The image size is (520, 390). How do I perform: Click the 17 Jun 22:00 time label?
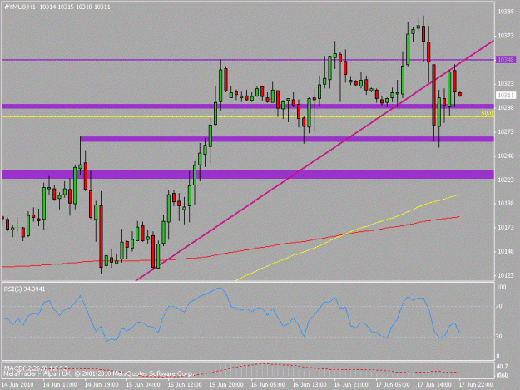[476, 385]
